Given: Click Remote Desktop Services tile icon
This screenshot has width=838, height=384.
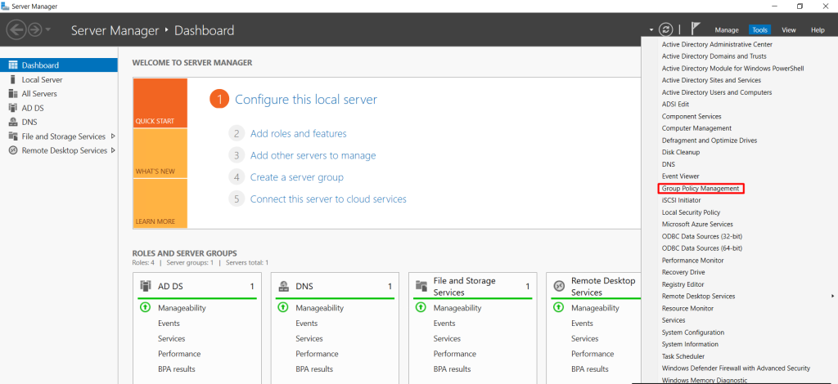Looking at the screenshot, I should click(x=560, y=286).
